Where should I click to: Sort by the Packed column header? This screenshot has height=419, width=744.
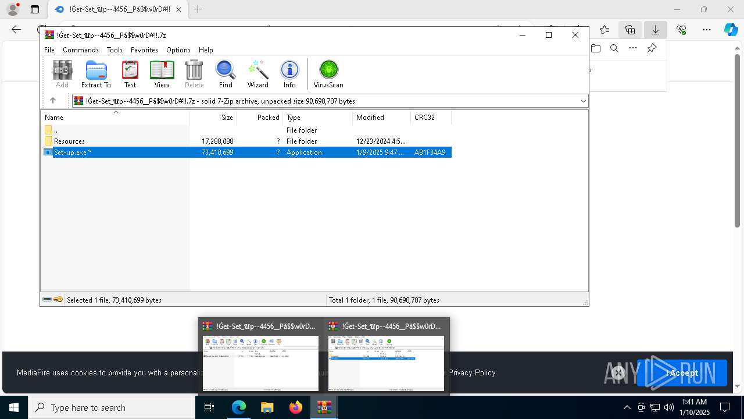(259, 117)
